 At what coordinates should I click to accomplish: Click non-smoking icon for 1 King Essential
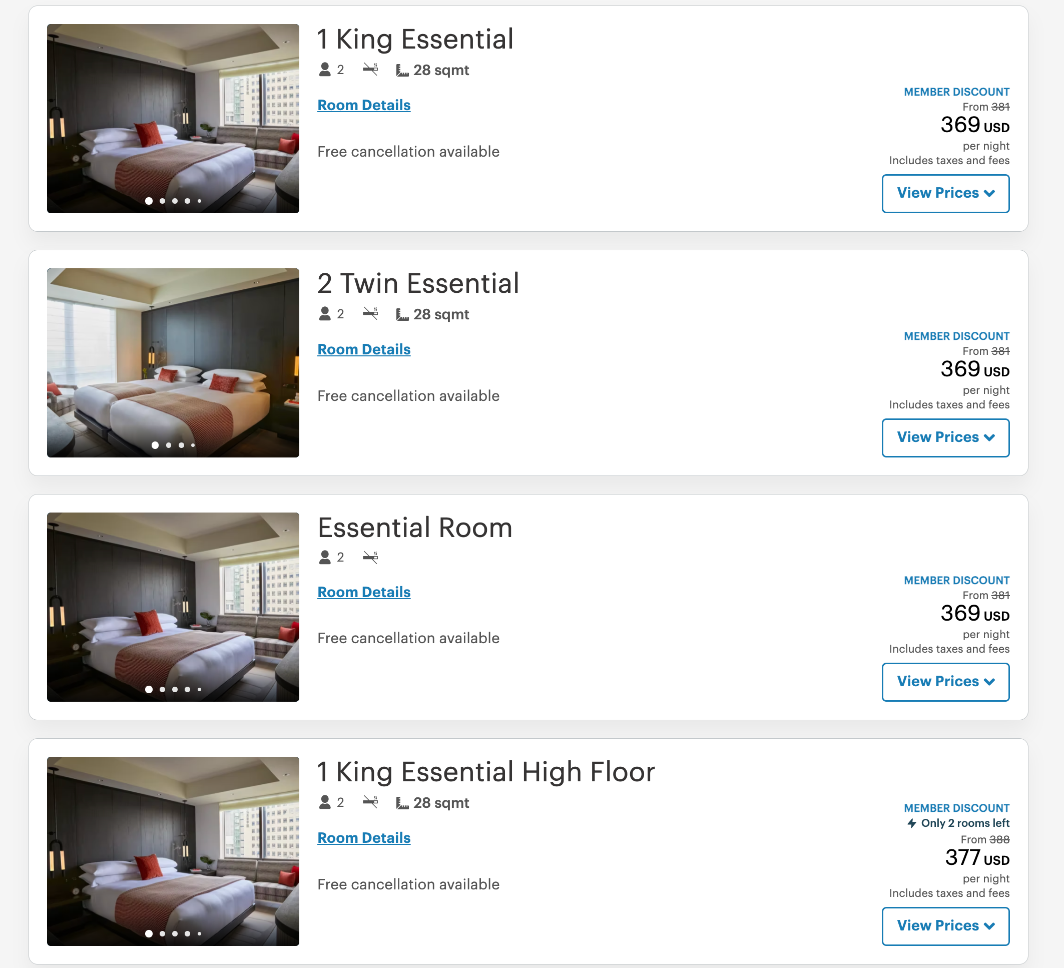pyautogui.click(x=370, y=70)
